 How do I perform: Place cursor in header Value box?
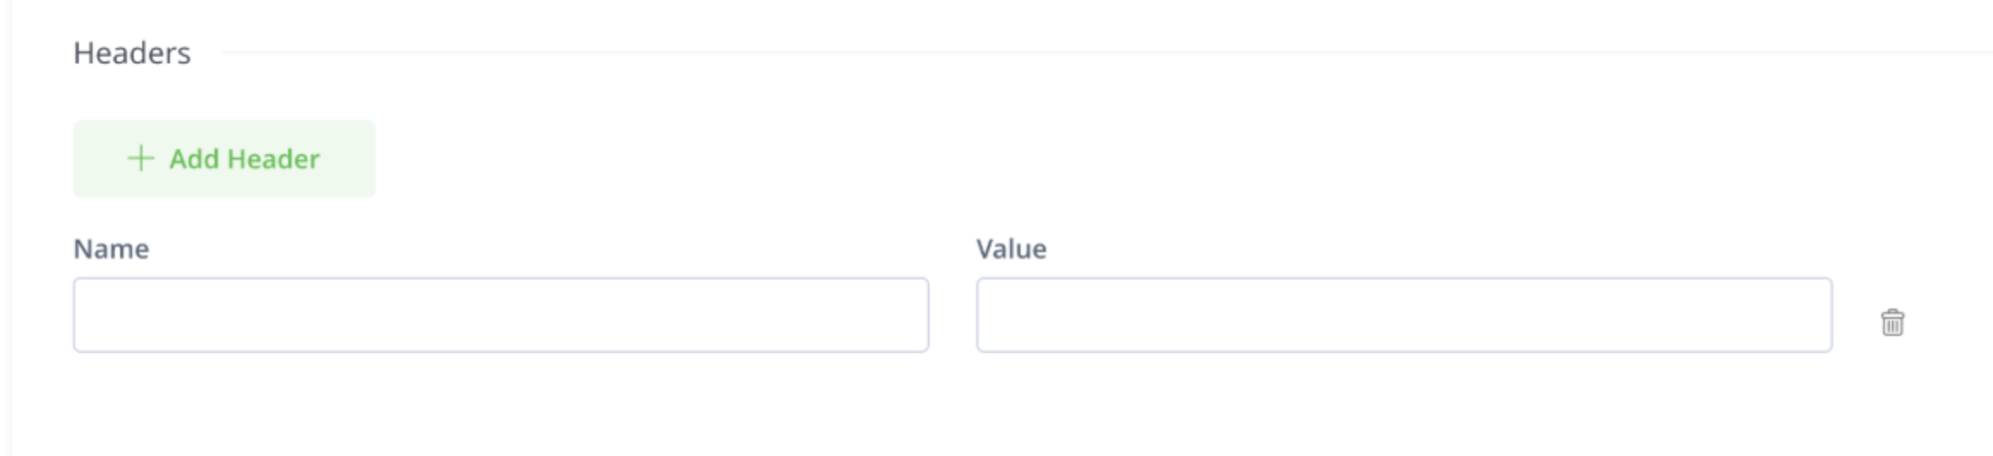click(1403, 315)
